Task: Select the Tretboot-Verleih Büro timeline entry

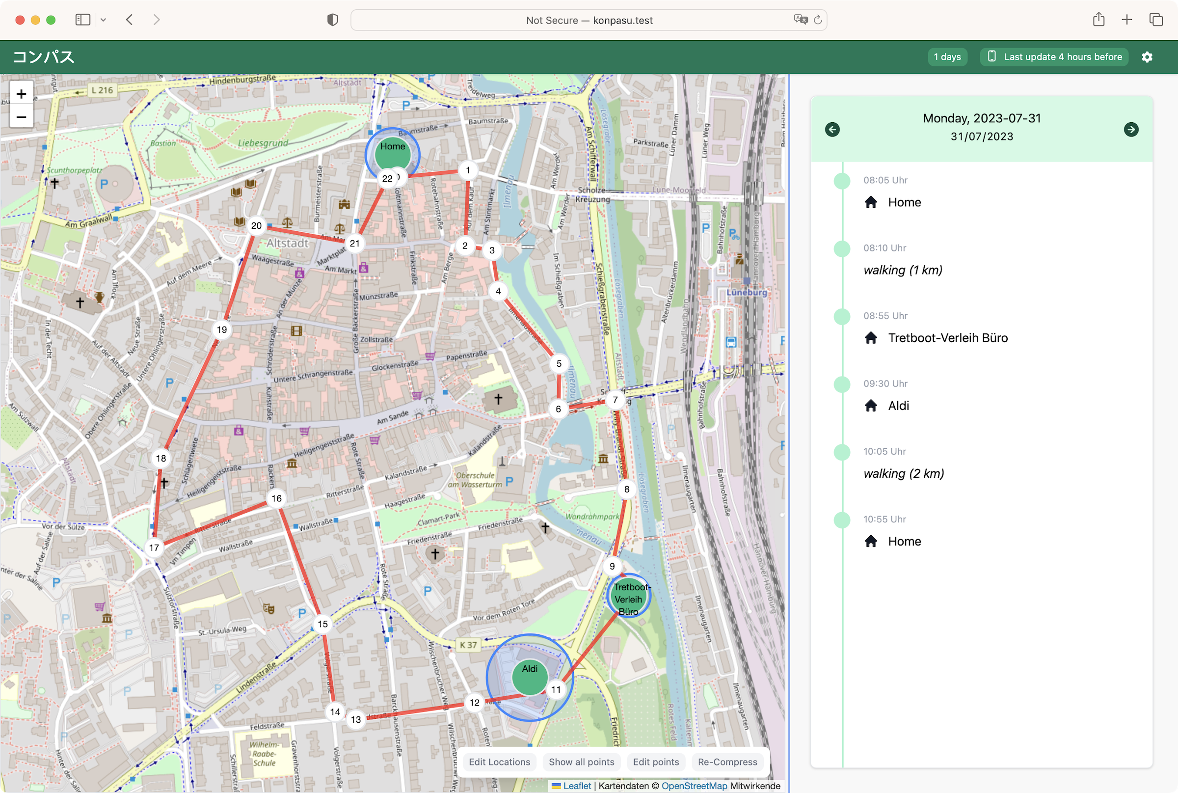Action: tap(947, 338)
